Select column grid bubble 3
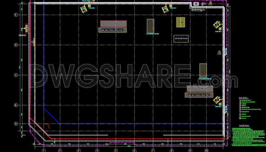 coord(78,151)
